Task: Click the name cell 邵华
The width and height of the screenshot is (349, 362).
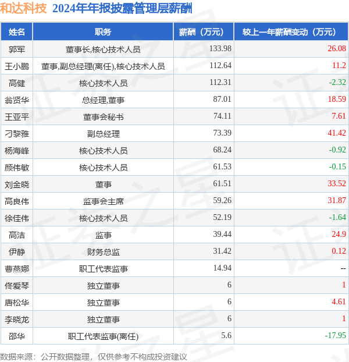Action: tap(17, 336)
